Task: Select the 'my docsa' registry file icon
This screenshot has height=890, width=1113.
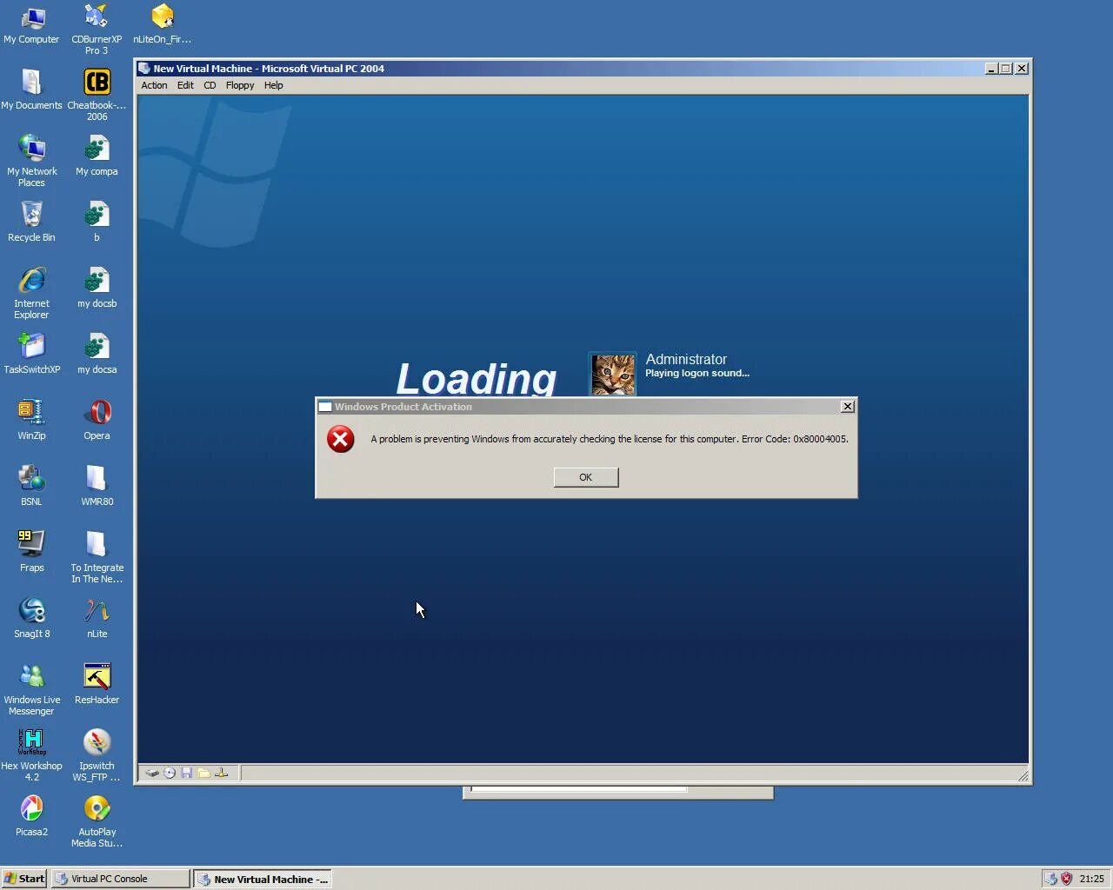Action: (x=97, y=355)
